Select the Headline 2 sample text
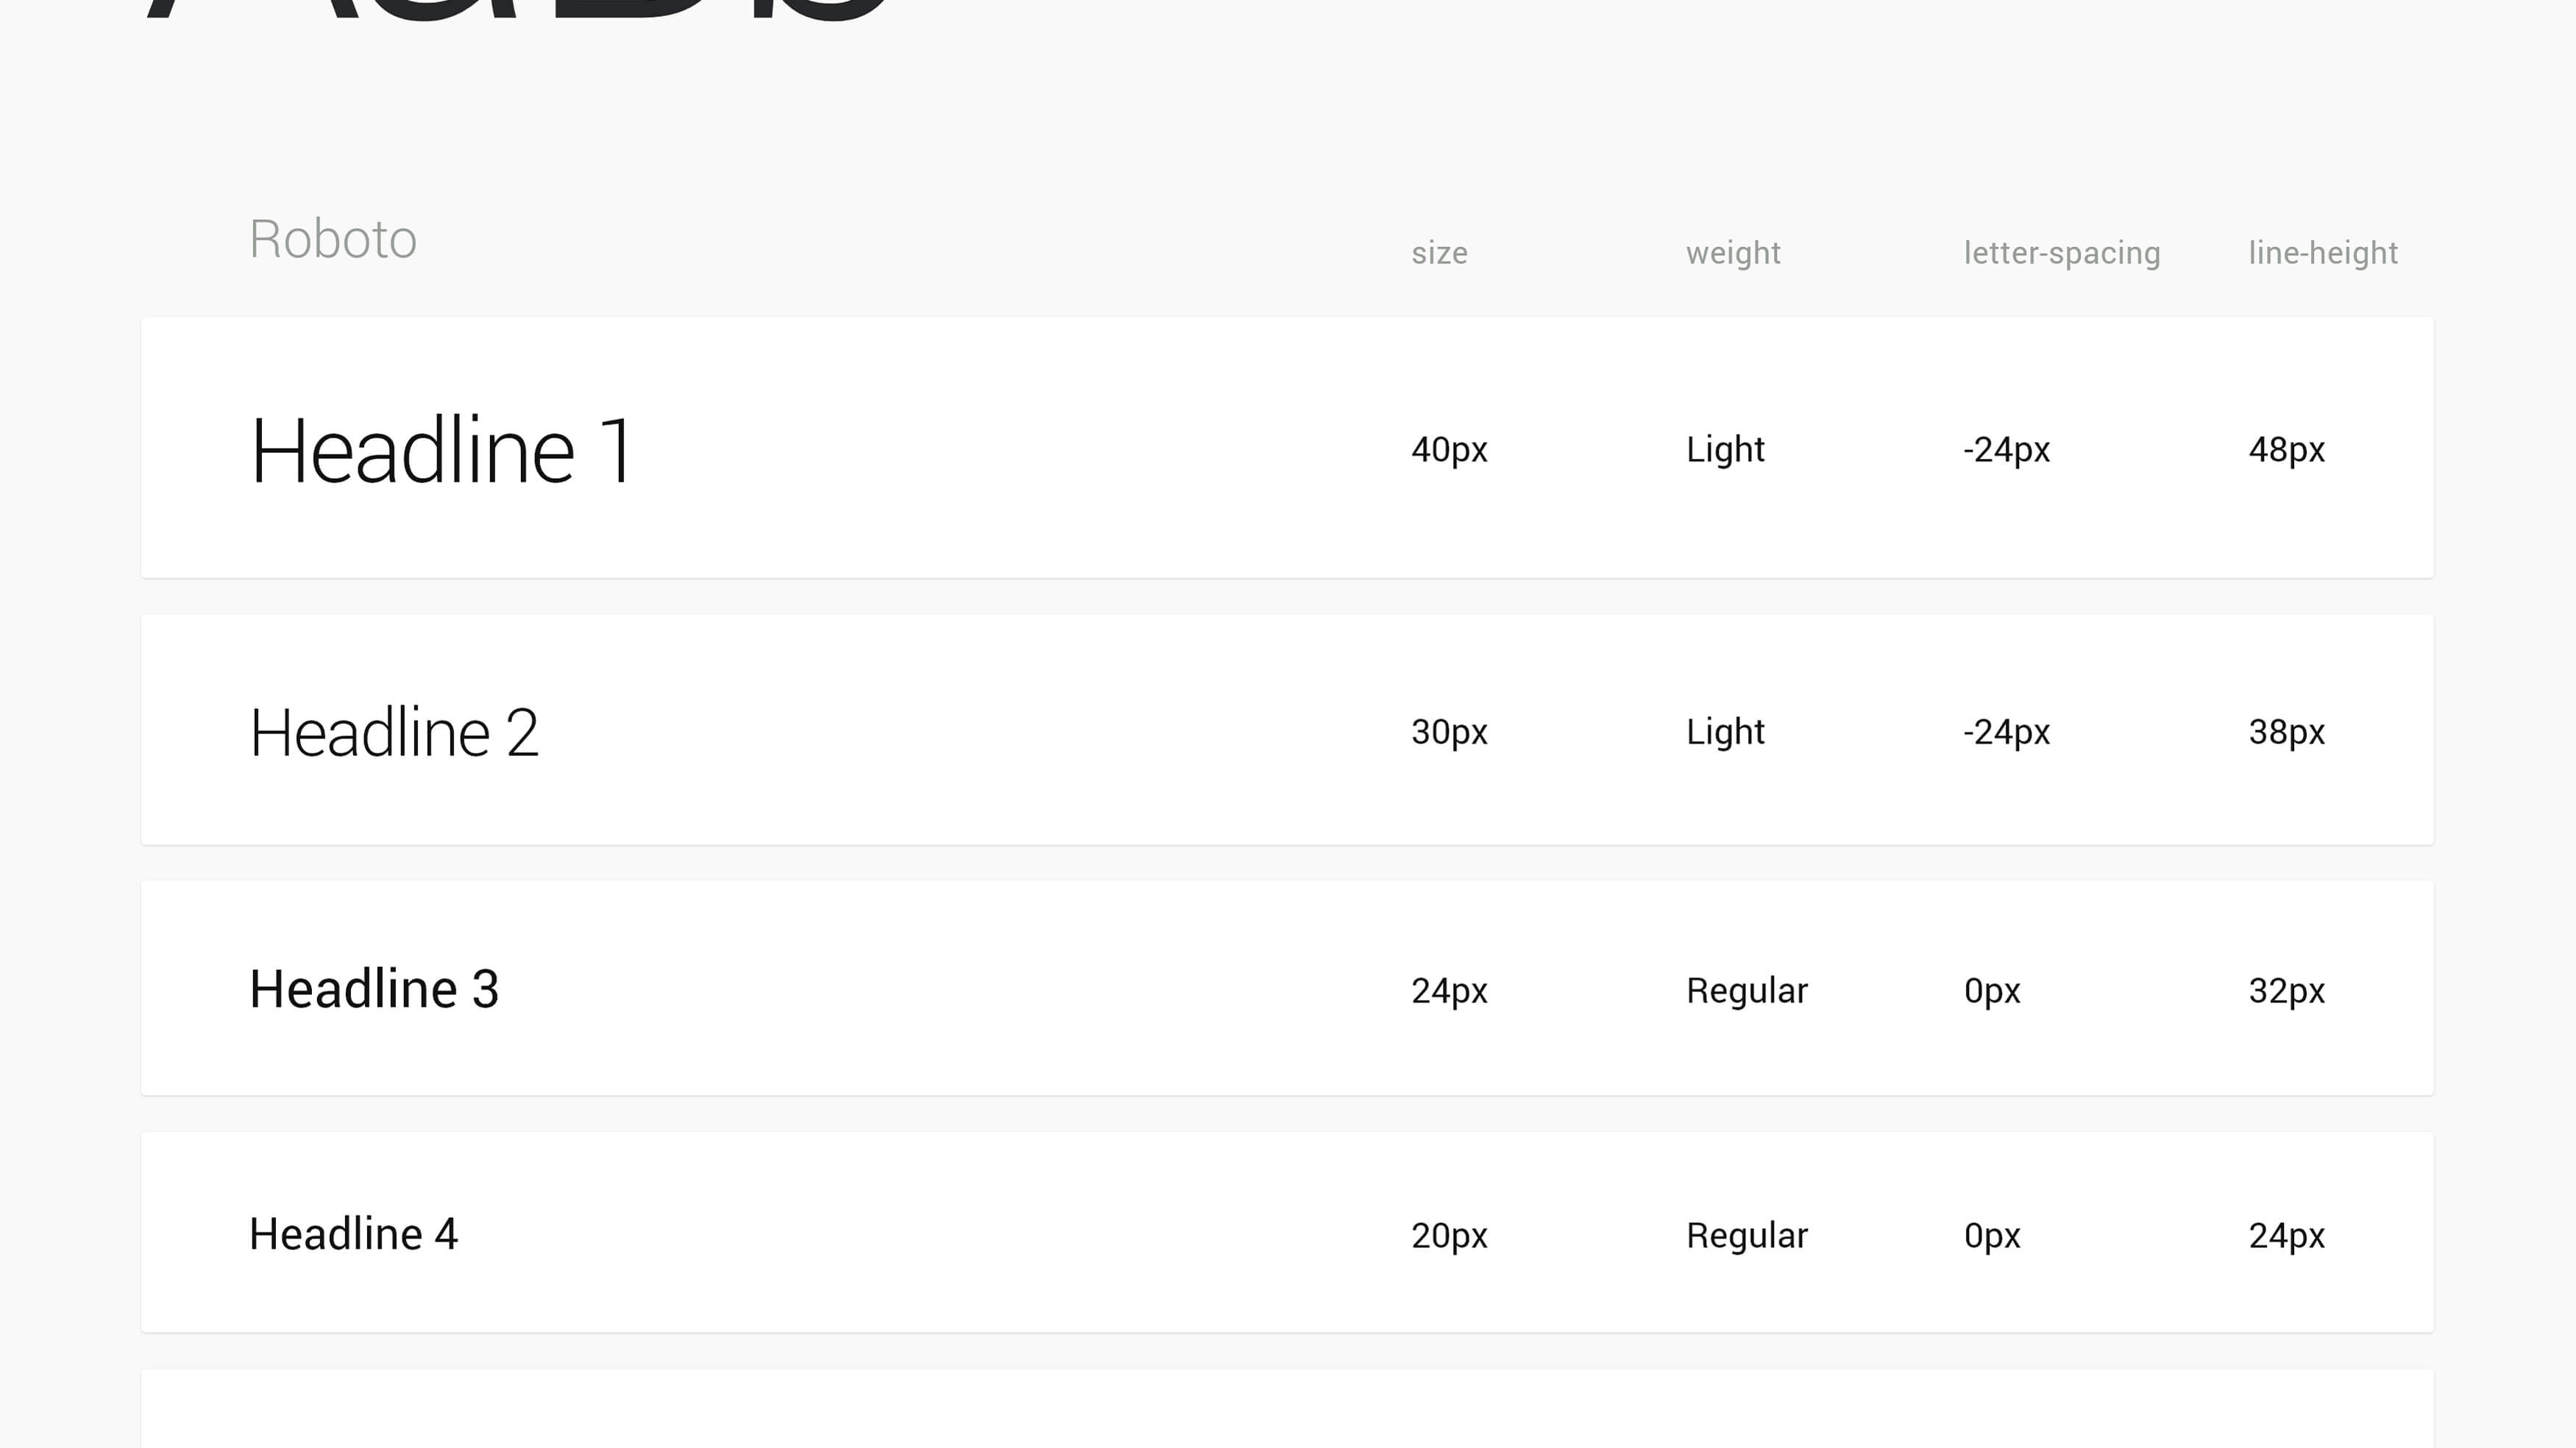The height and width of the screenshot is (1448, 2576). click(395, 732)
